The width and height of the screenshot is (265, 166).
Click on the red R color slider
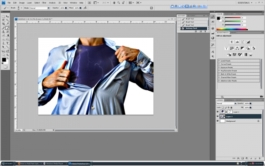[232, 18]
